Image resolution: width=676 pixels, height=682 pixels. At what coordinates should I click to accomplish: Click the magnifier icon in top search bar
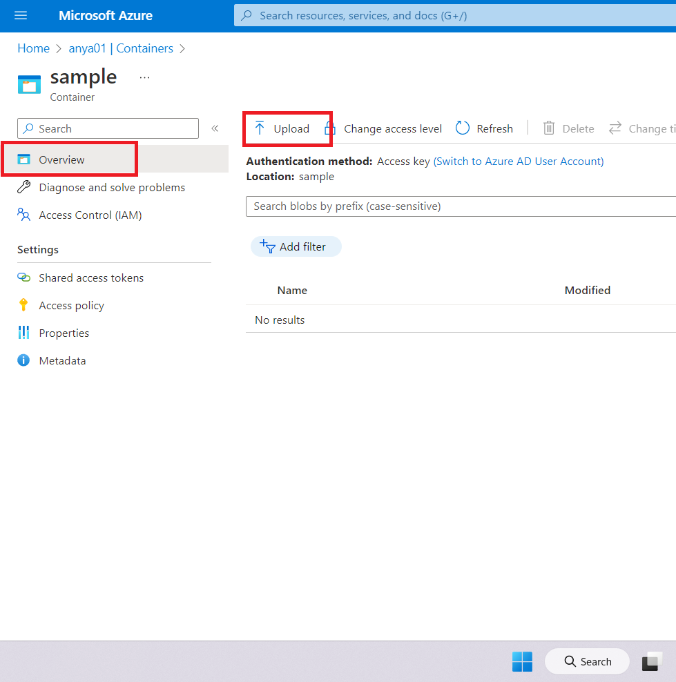[x=247, y=16]
